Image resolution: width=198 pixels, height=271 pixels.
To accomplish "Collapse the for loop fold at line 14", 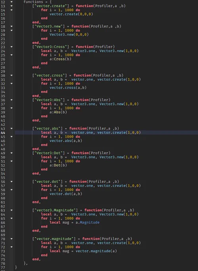I will pos(12,10).
